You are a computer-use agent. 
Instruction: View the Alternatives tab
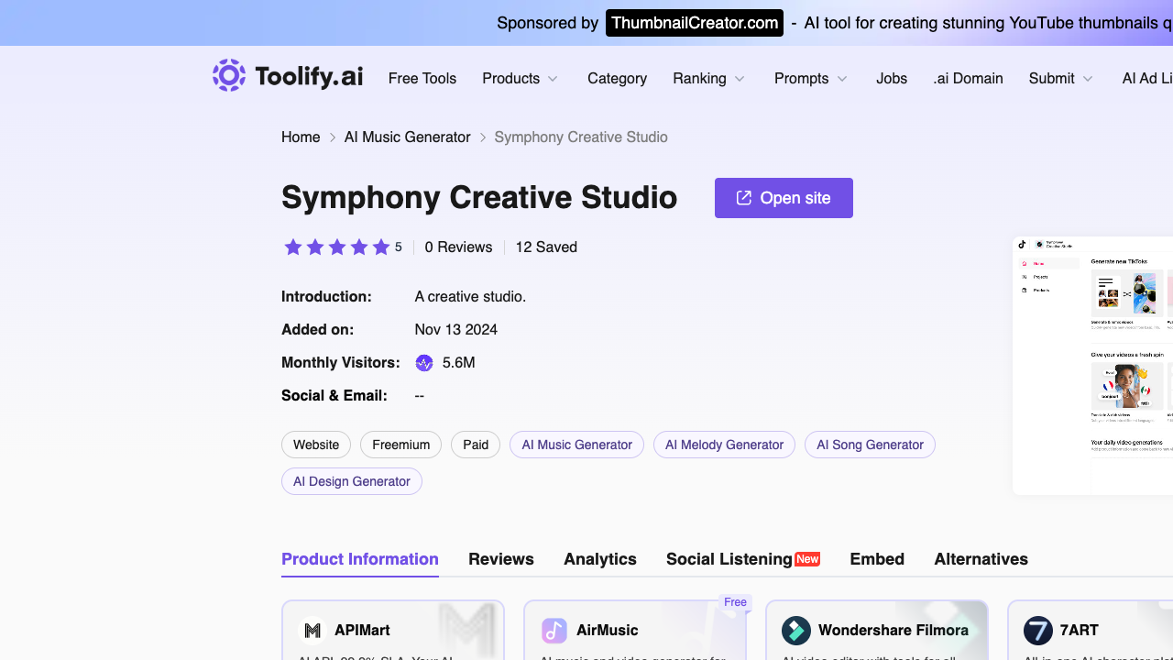(x=981, y=559)
